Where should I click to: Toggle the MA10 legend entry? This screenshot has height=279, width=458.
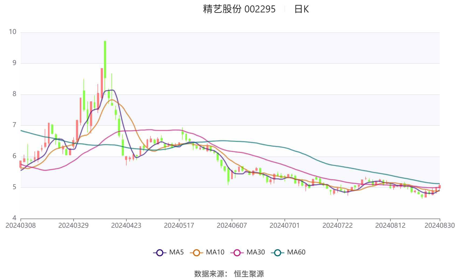(207, 253)
